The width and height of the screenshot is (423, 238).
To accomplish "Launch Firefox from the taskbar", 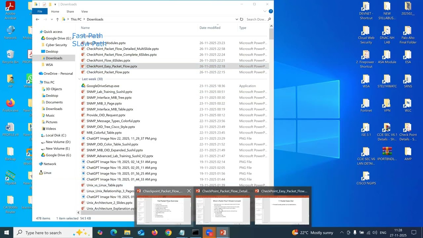I will coord(155,233).
